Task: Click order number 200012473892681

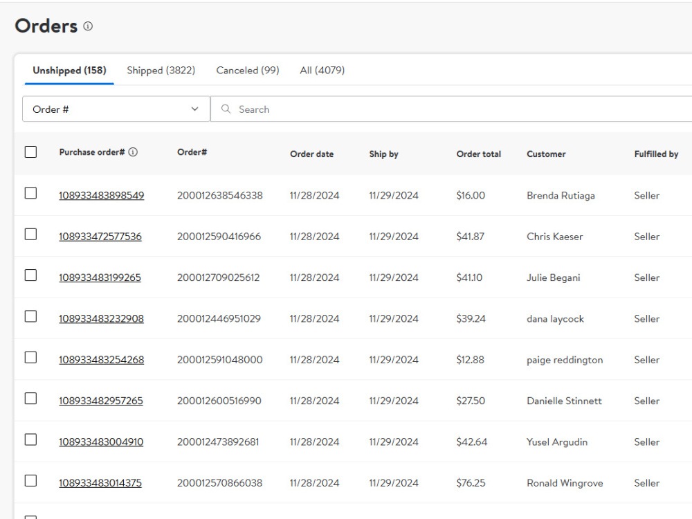Action: pyautogui.click(x=218, y=441)
